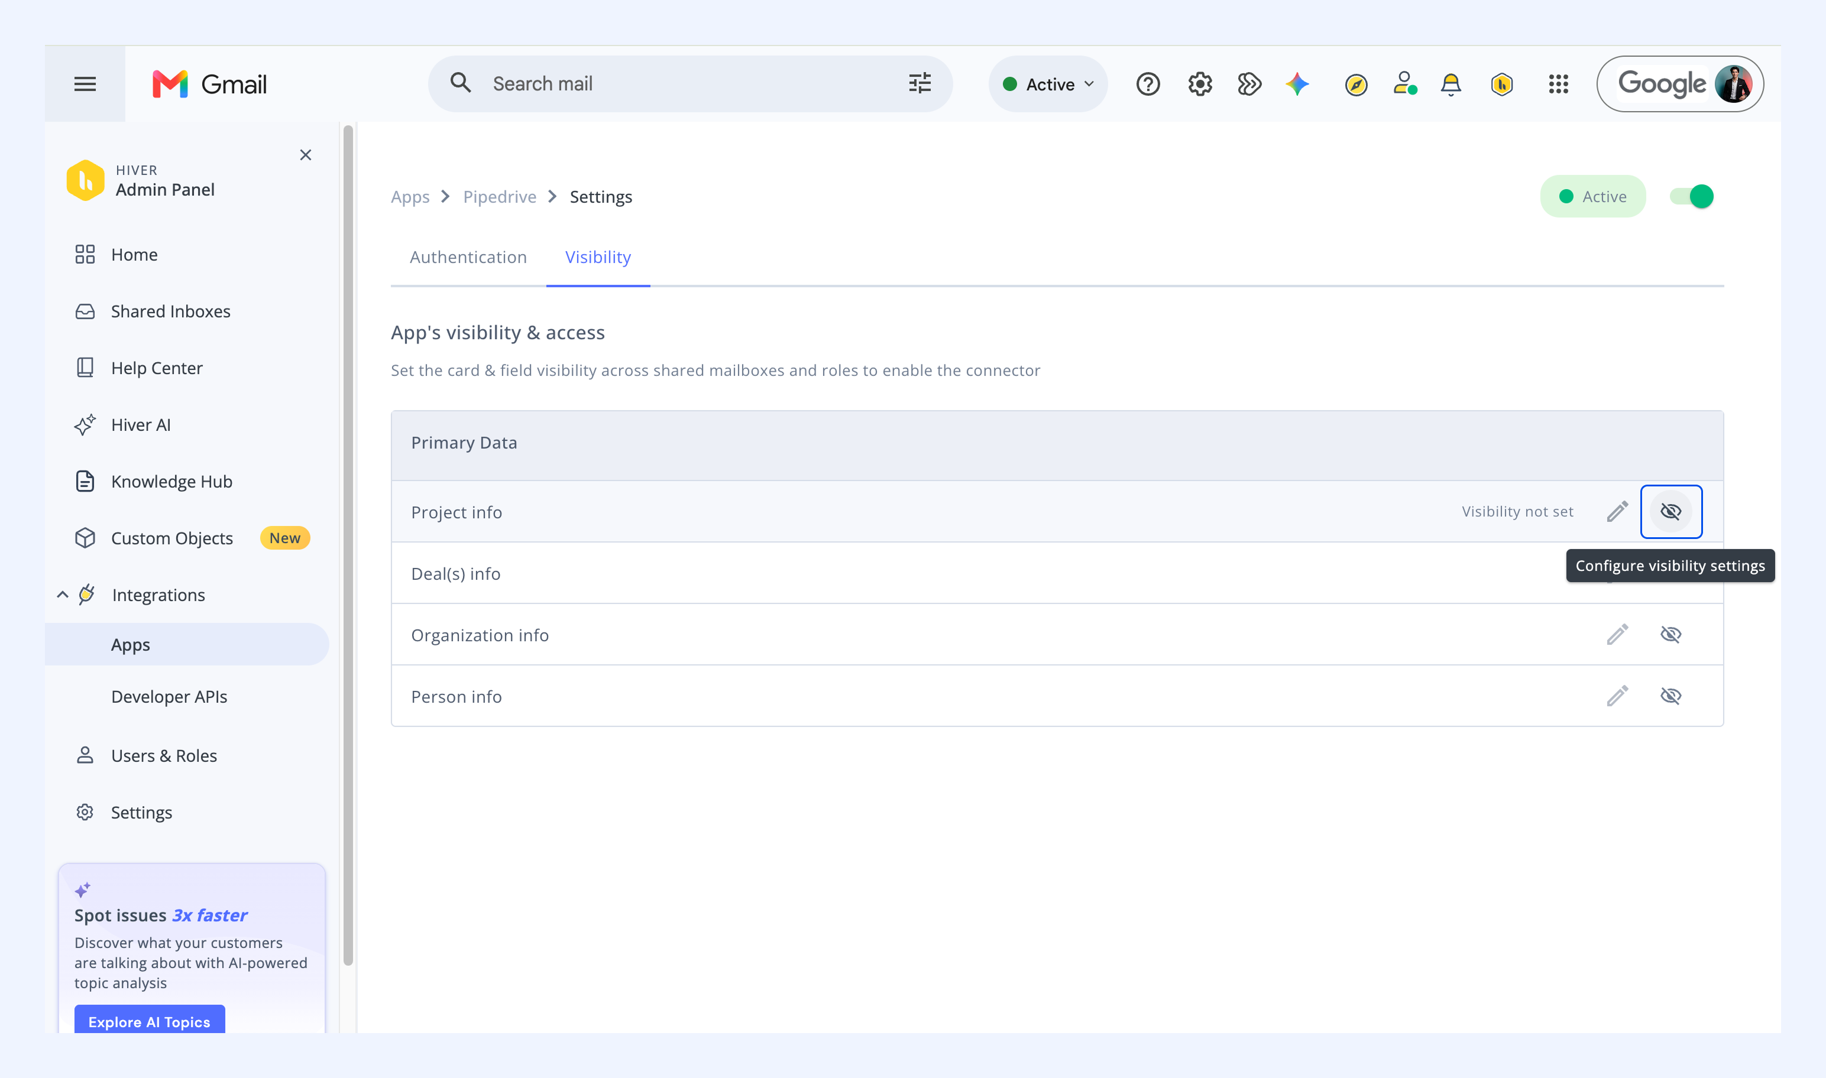Close the Hiver Admin Panel sidebar
This screenshot has height=1078, width=1826.
pyautogui.click(x=306, y=155)
